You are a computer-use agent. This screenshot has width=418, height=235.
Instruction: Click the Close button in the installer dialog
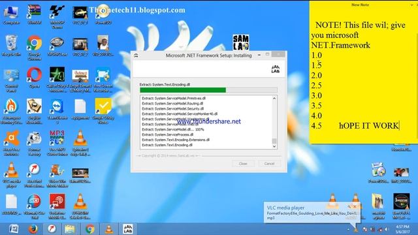(x=243, y=164)
